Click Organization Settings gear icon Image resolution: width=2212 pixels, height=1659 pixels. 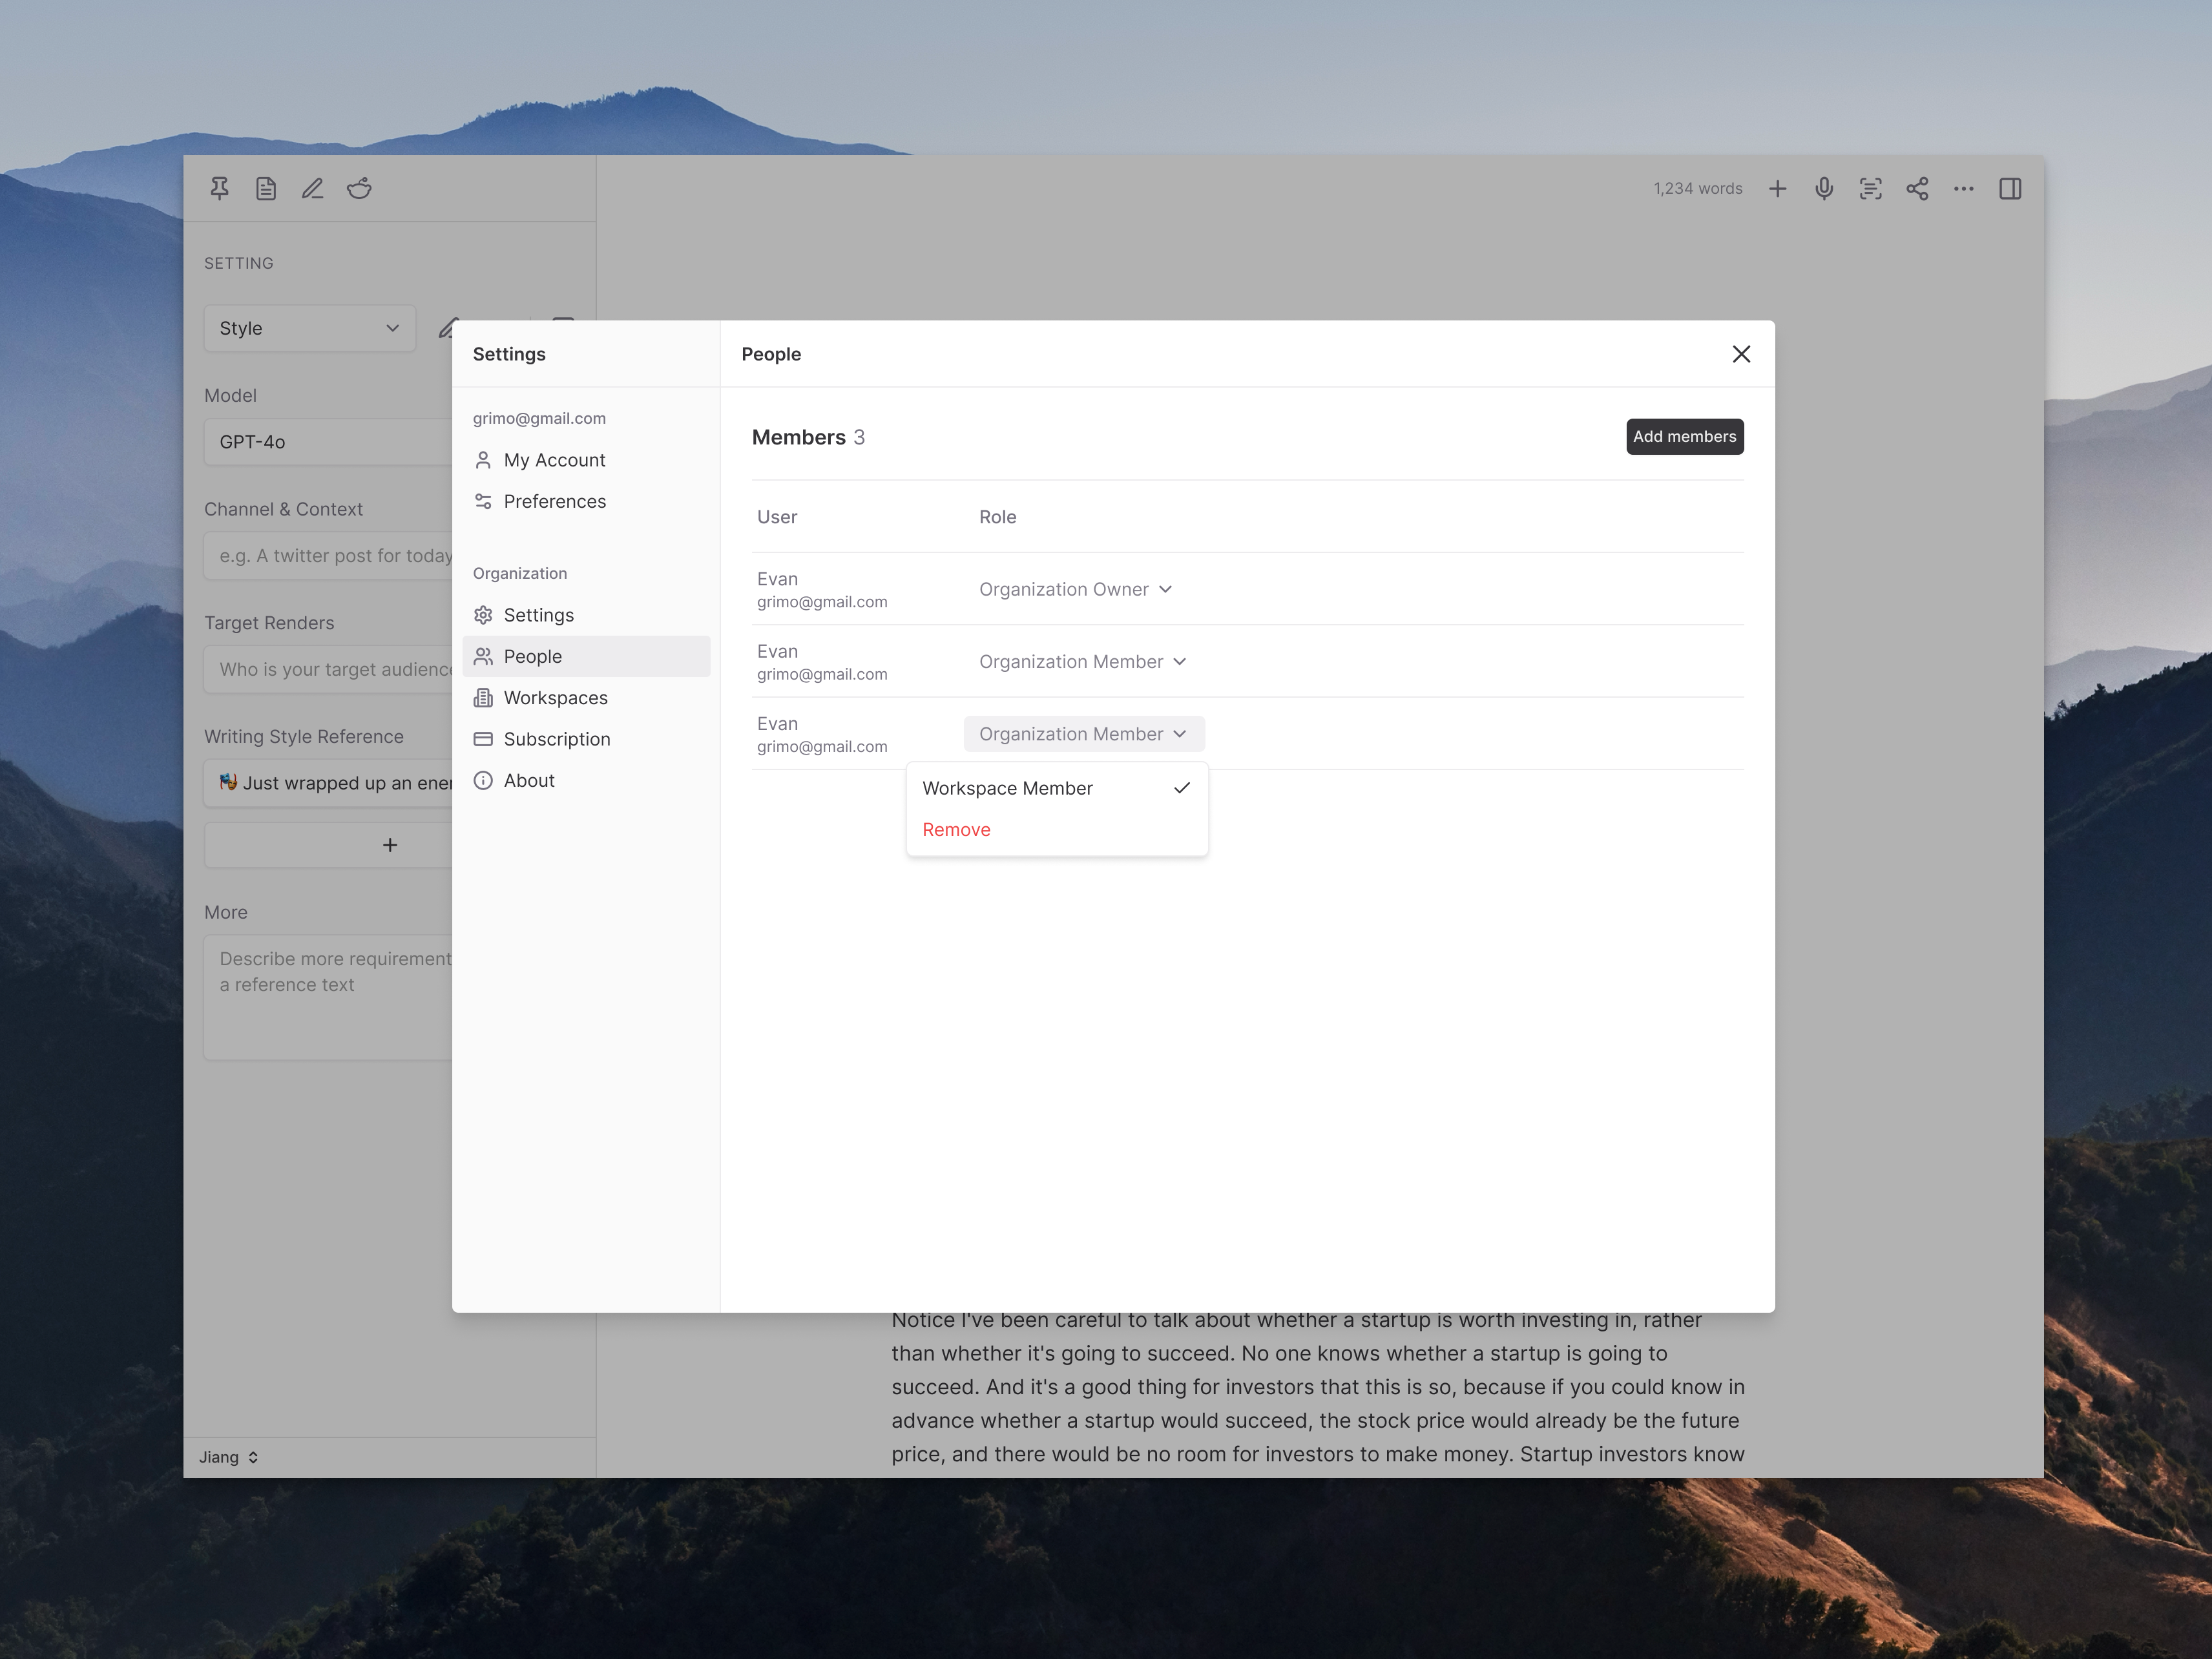tap(483, 615)
